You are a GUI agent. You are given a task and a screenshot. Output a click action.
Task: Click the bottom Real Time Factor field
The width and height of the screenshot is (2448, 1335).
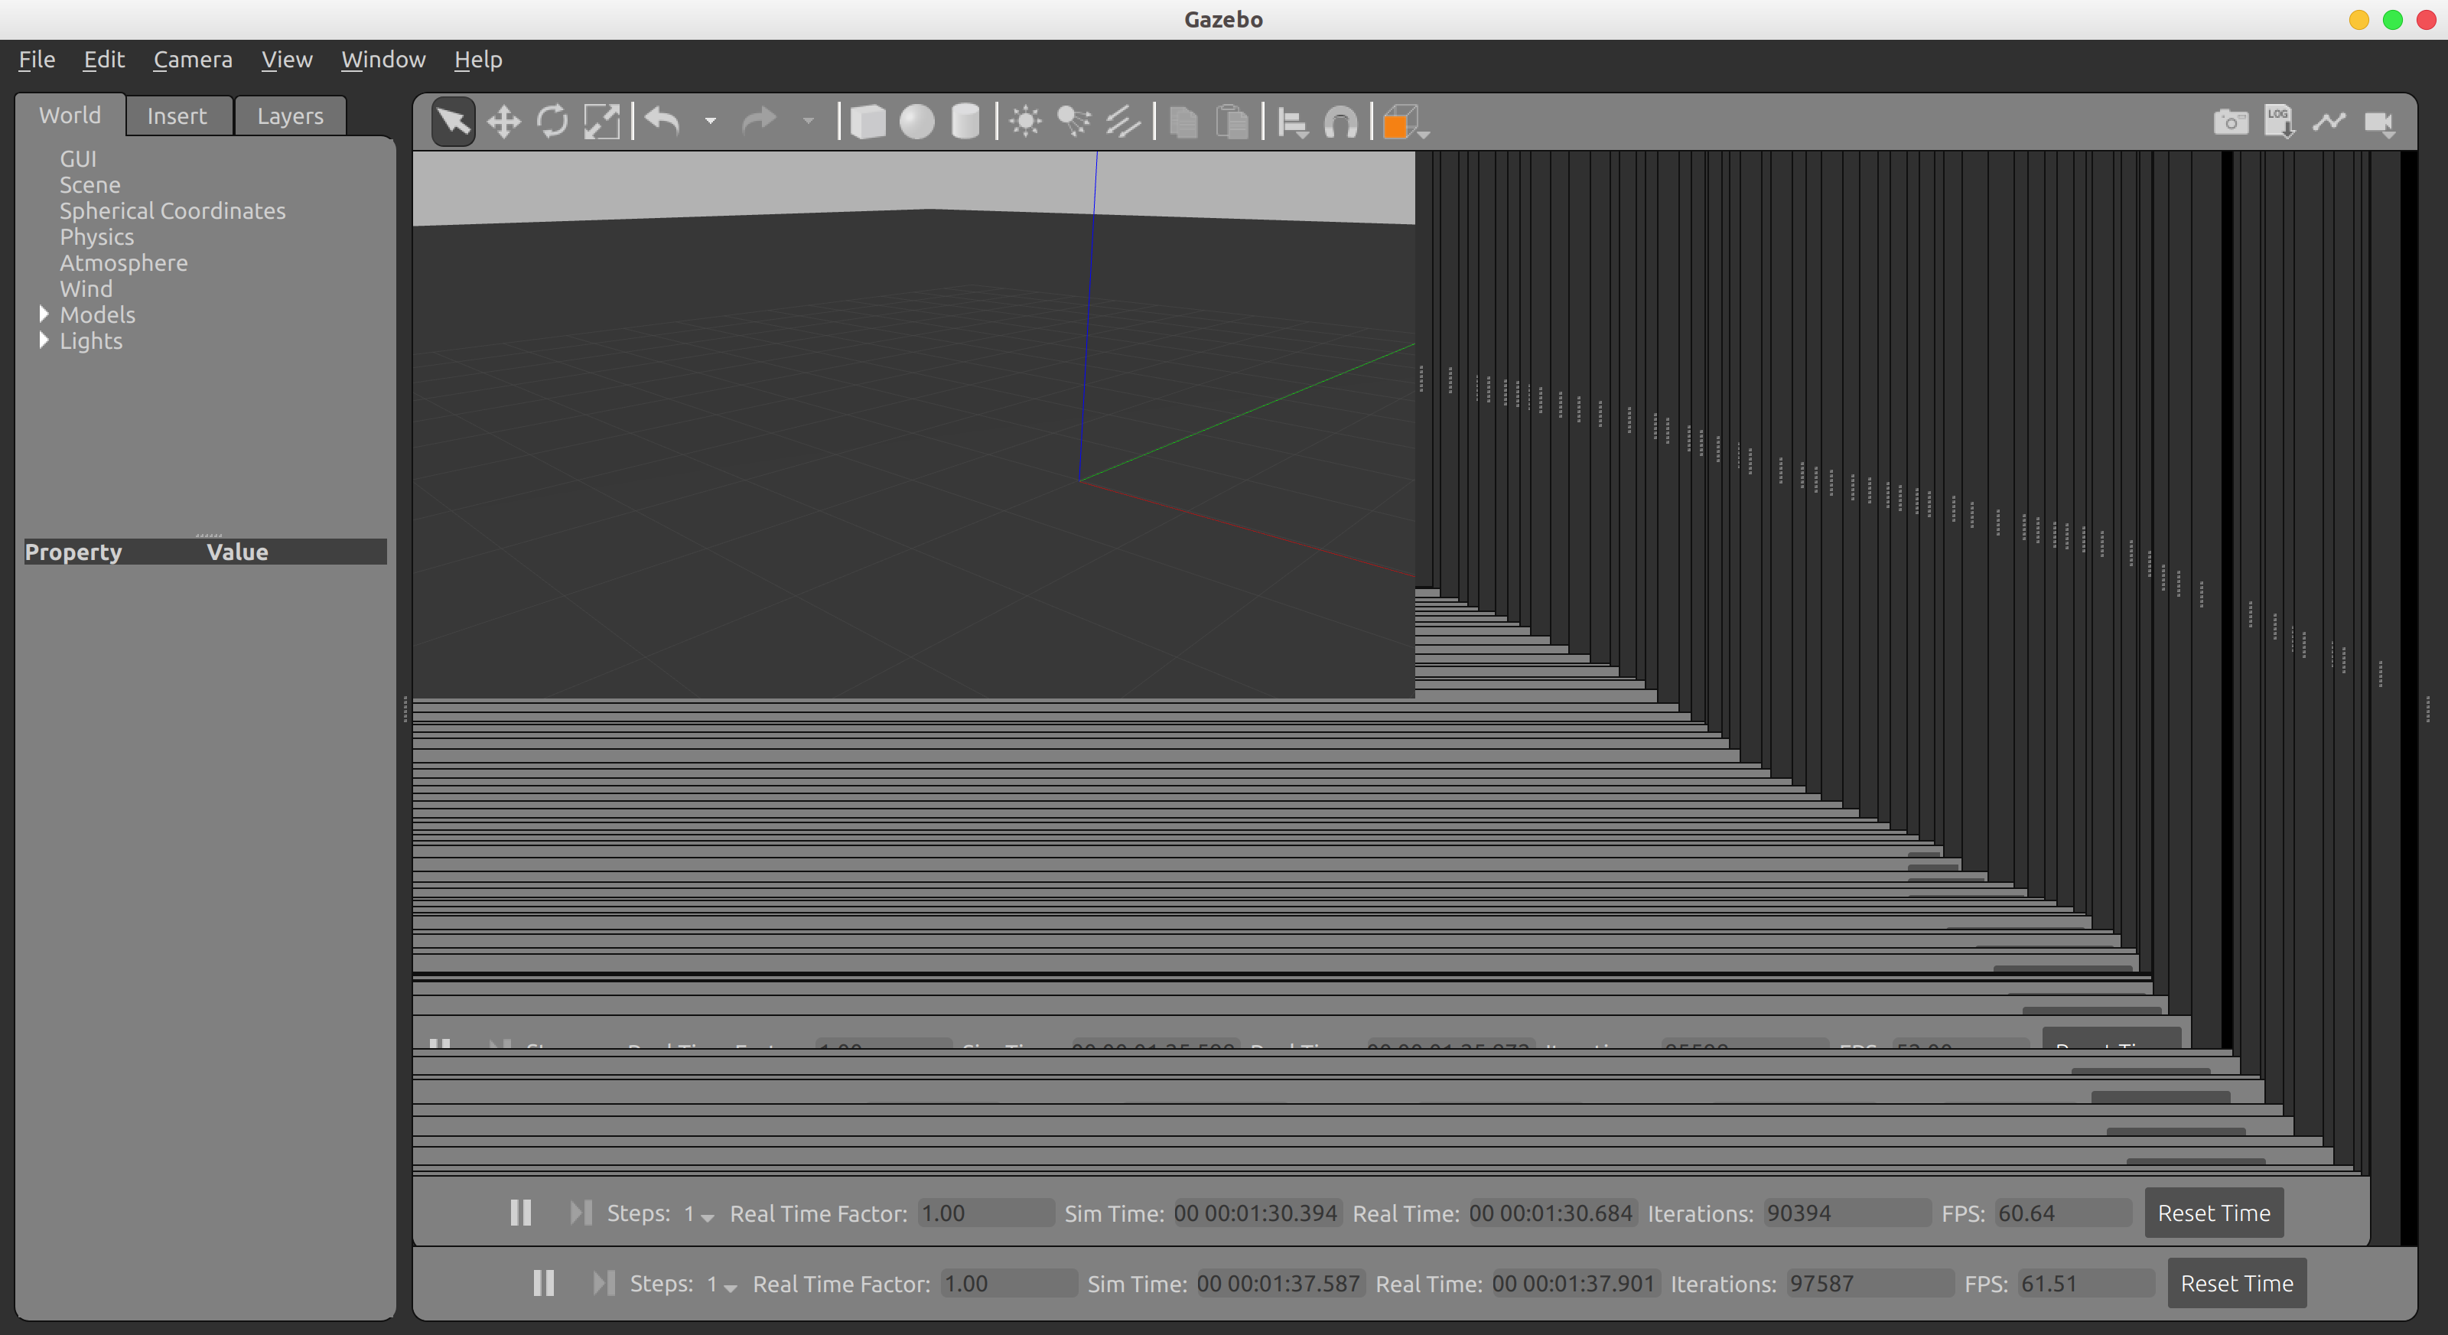click(1008, 1283)
